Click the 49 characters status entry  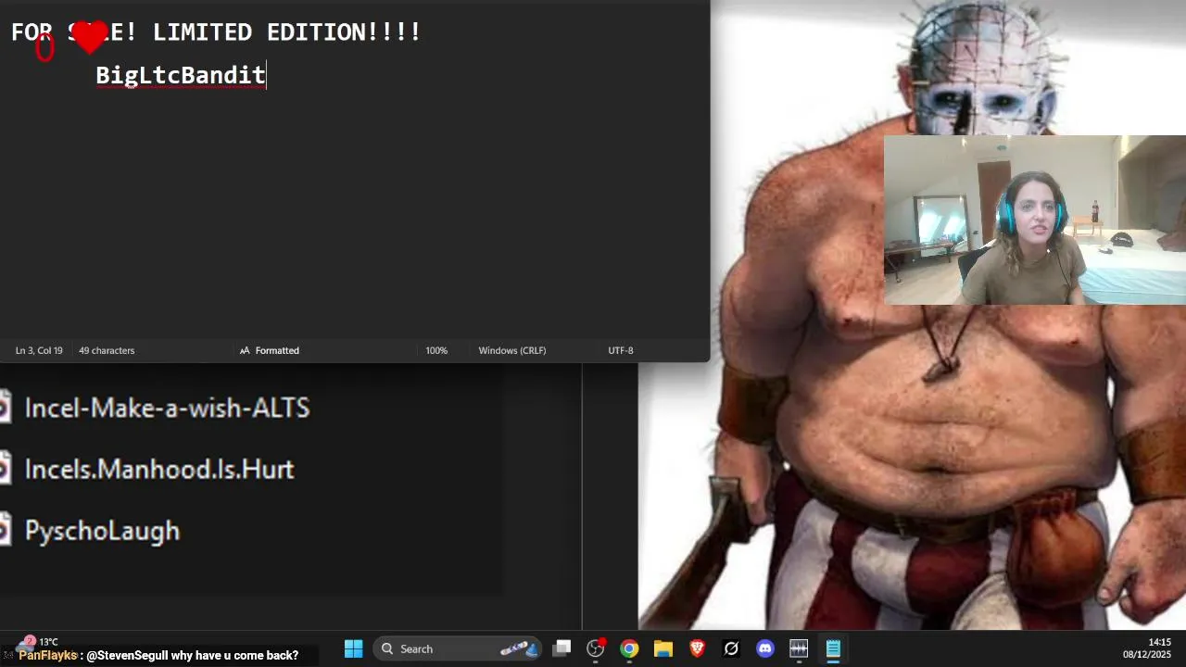pos(107,350)
